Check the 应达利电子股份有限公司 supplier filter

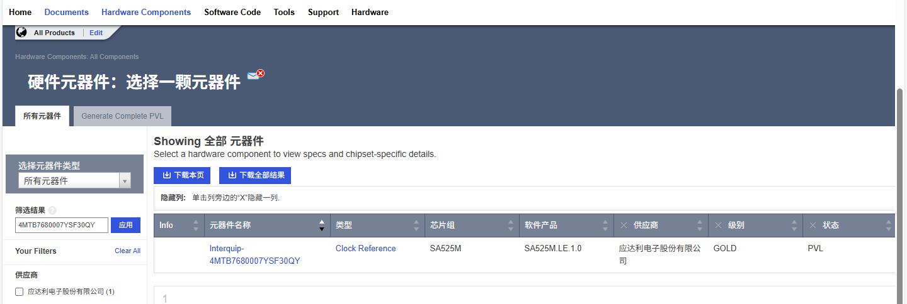click(19, 291)
